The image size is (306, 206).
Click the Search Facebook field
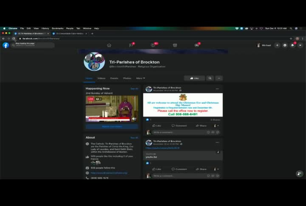click(33, 45)
